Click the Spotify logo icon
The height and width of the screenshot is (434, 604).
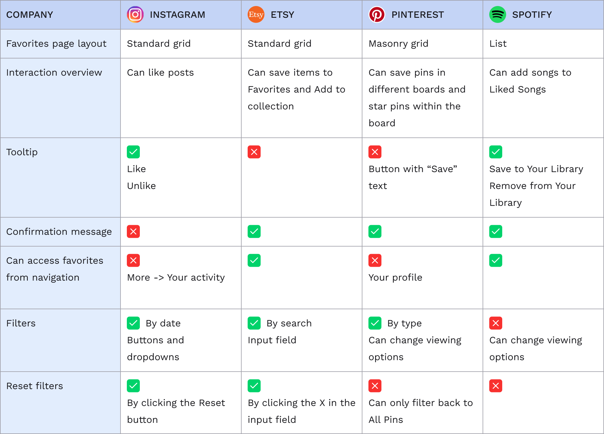497,14
